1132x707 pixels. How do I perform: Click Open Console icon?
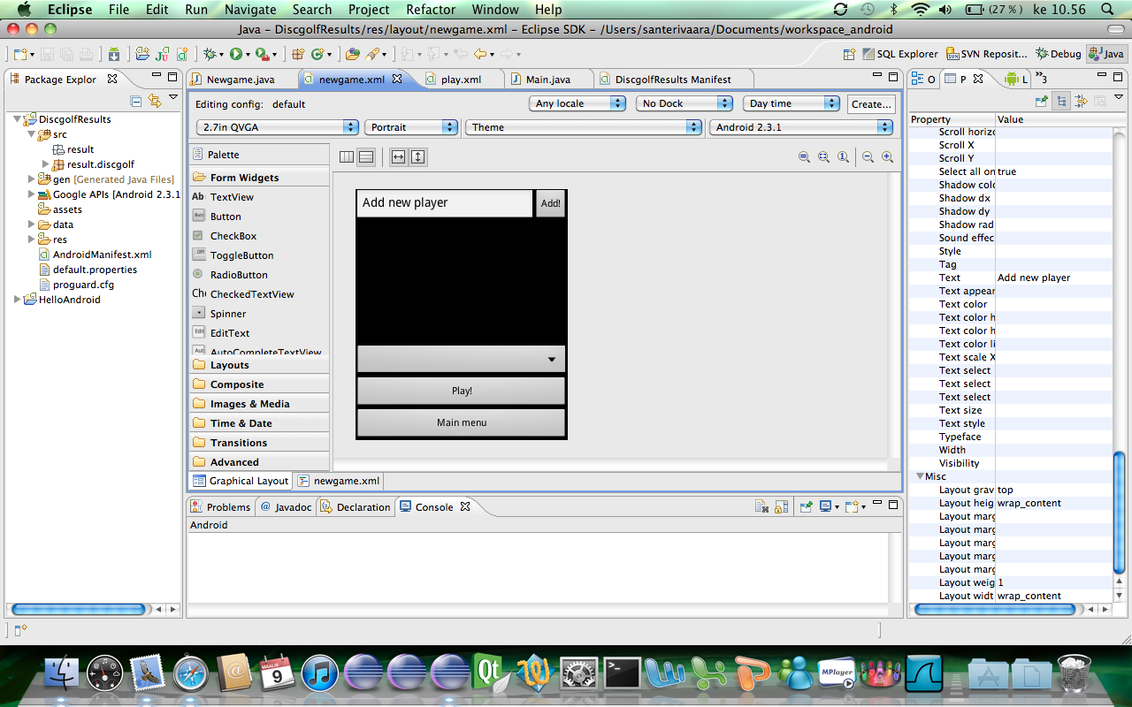tap(853, 507)
